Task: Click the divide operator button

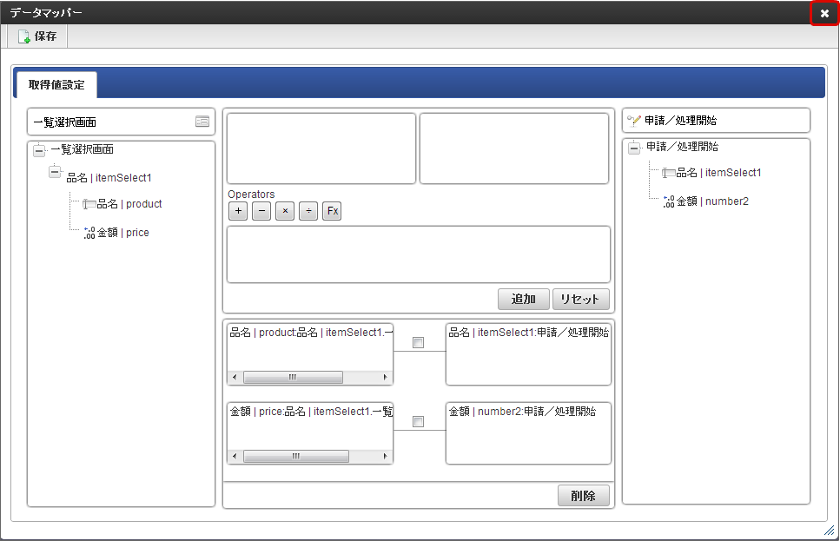Action: 308,211
